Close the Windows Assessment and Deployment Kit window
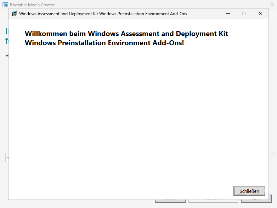This screenshot has height=208, width=277. [x=260, y=13]
